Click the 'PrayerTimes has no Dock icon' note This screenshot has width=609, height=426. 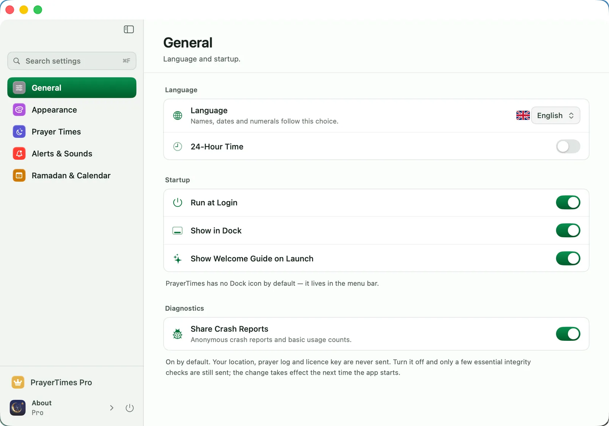tap(272, 283)
